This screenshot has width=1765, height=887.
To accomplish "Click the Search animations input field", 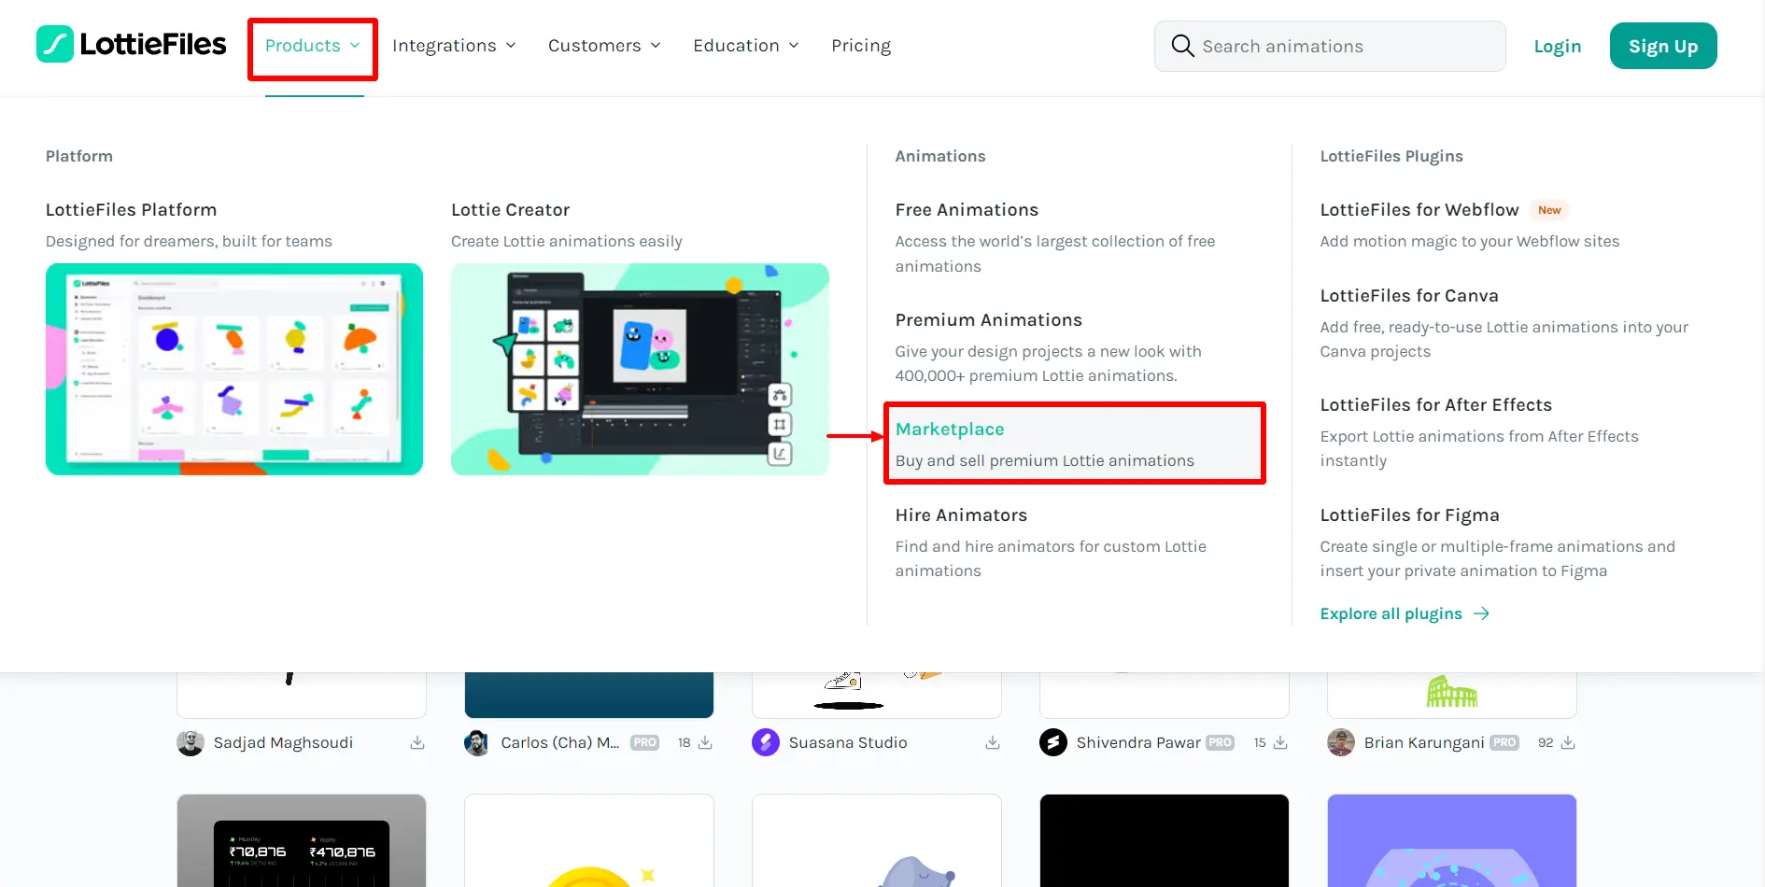I will [1330, 46].
